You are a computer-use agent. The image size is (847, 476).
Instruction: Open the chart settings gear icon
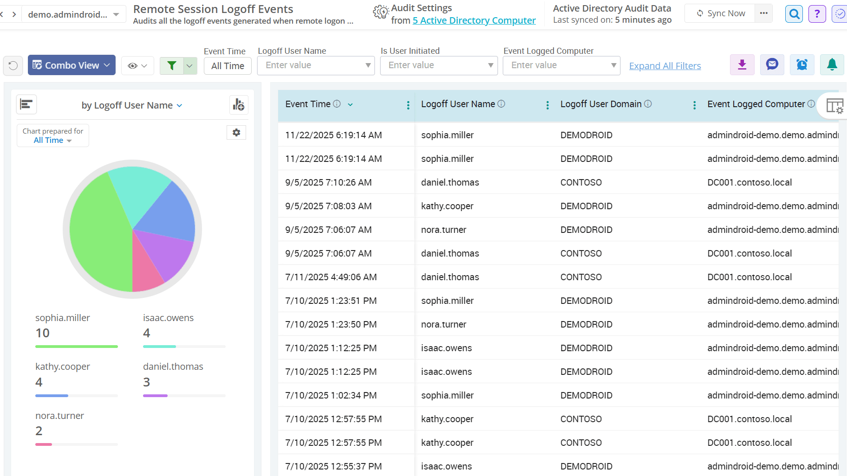coord(236,133)
